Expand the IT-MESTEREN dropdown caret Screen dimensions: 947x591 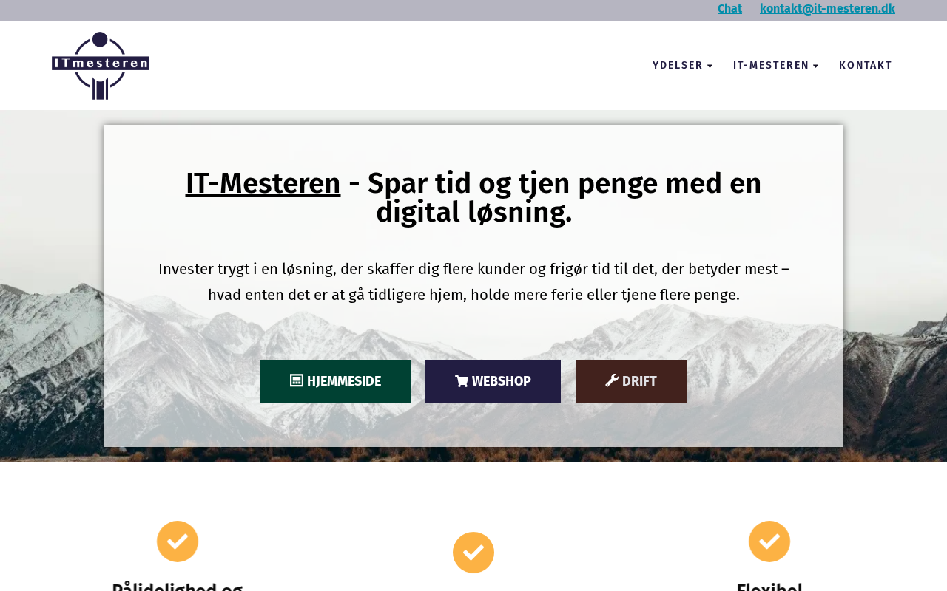816,66
